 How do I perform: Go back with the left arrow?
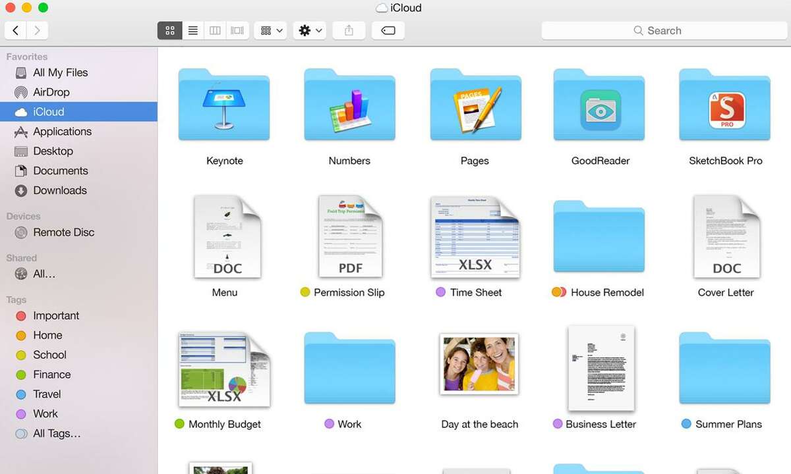(16, 30)
